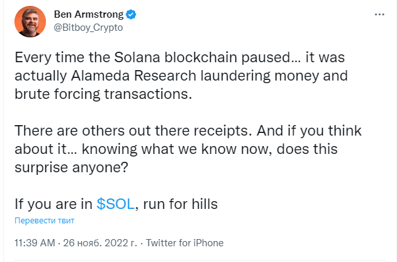This screenshot has width=397, height=262.
Task: Open the $SOL cashtag link
Action: [x=115, y=204]
